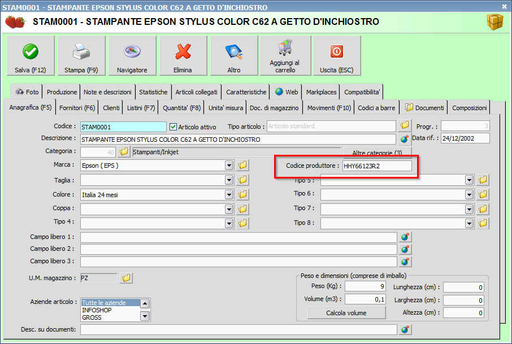
Task: Click folder icon beside Coppa dropdown
Action: click(x=242, y=209)
